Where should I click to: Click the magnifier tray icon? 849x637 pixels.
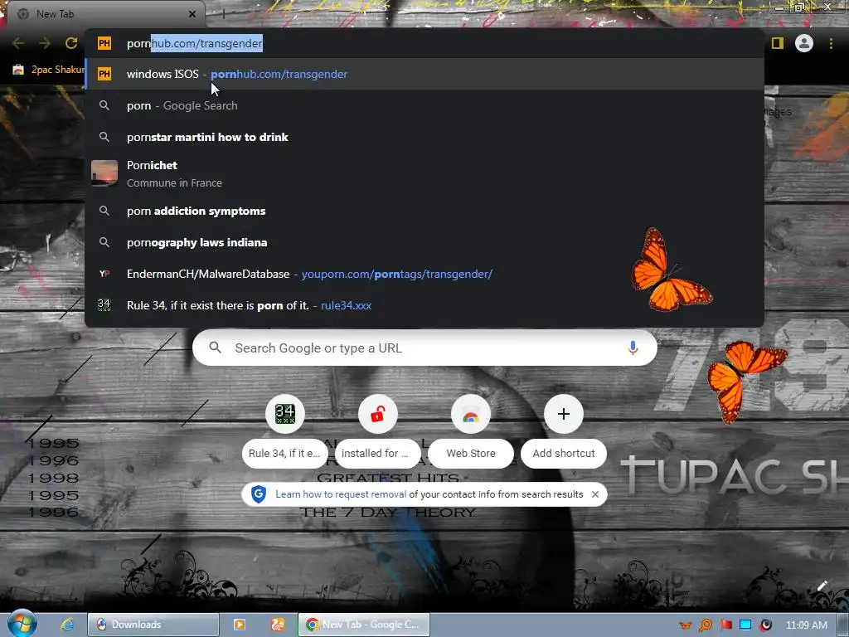click(x=705, y=625)
